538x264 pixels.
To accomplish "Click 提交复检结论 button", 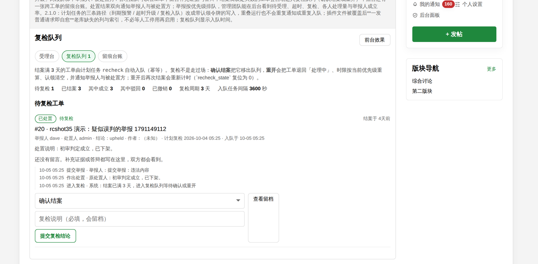I will point(55,236).
